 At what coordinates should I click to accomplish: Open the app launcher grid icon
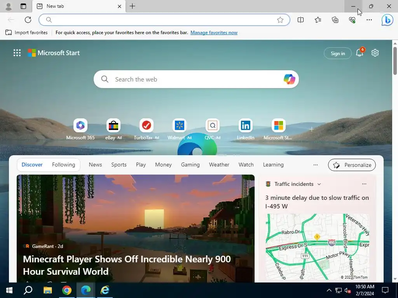point(17,53)
